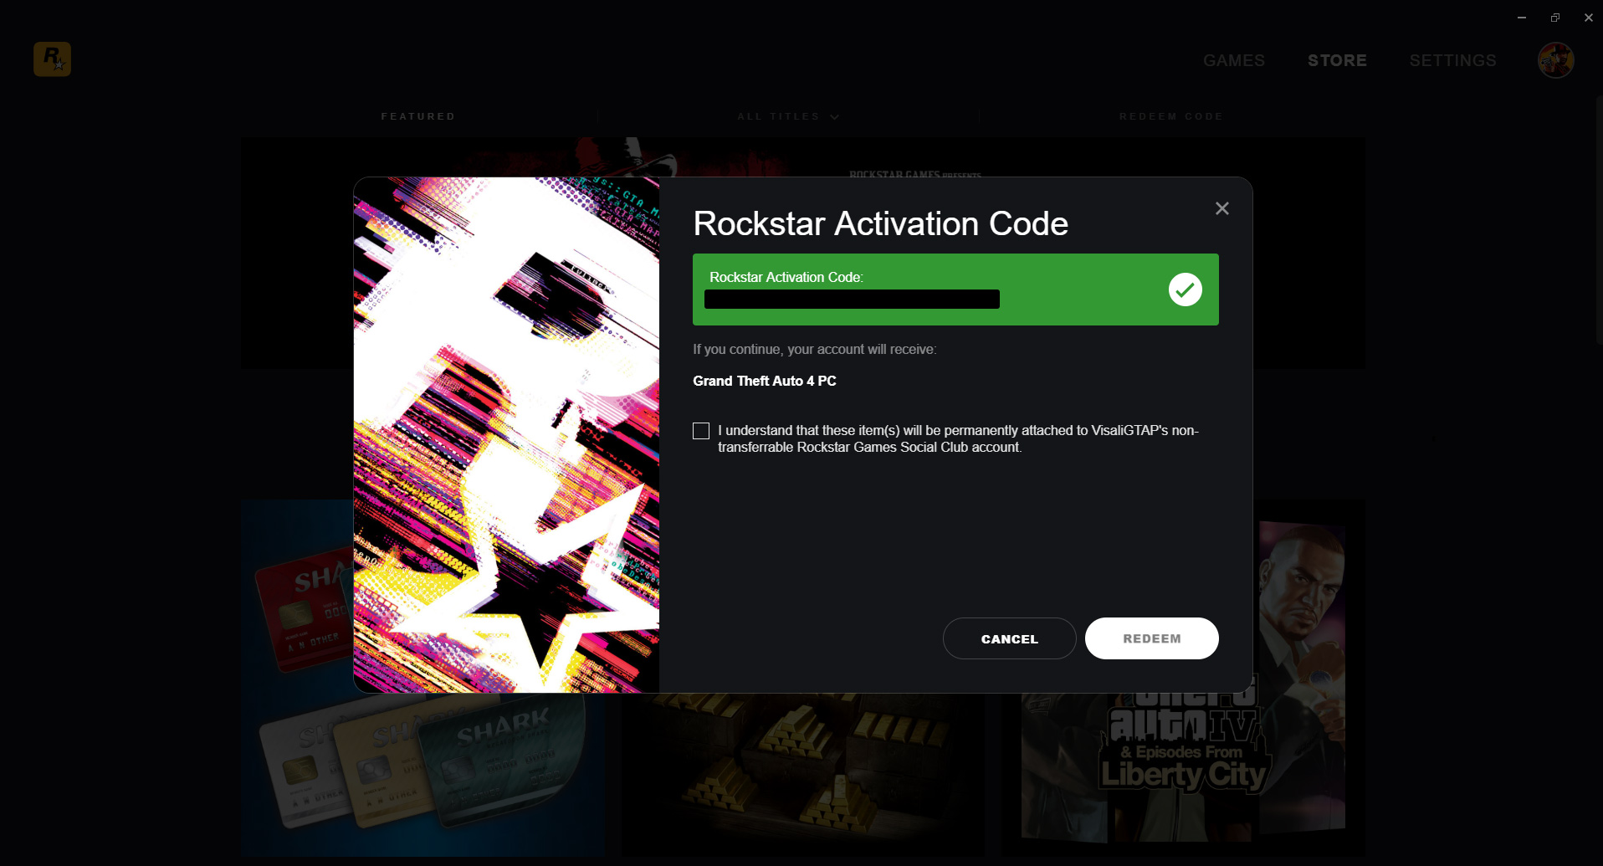Click the Rockstar star artwork in dialog
Screen dimensions: 1603x866
tap(506, 435)
